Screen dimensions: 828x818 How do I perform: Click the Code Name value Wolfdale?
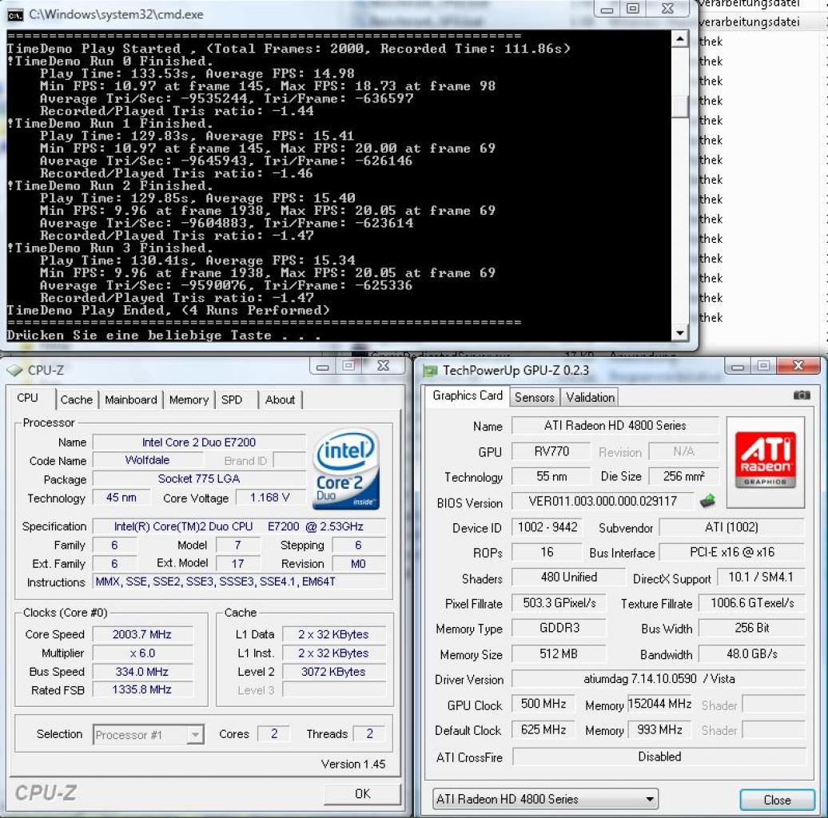pyautogui.click(x=147, y=460)
